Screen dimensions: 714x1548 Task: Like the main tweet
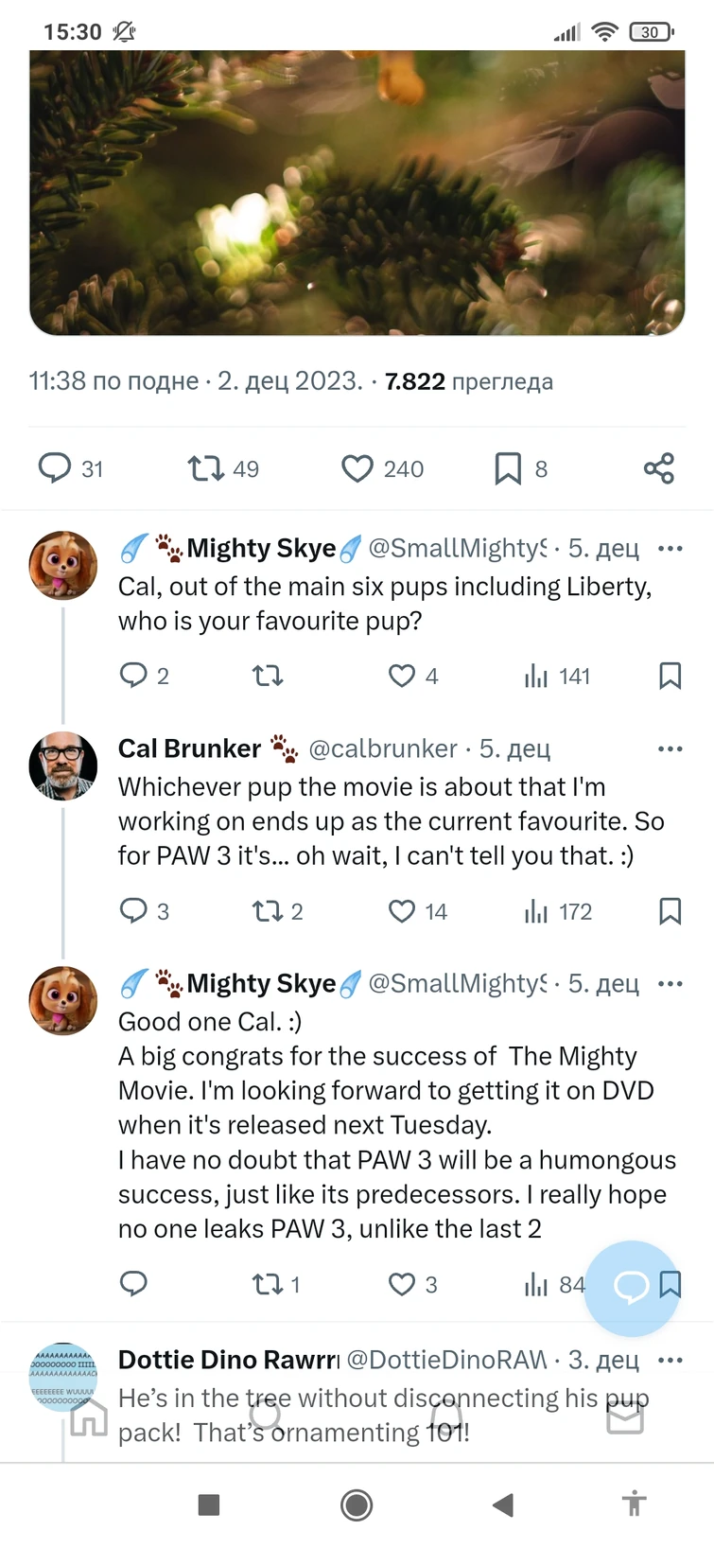(357, 467)
